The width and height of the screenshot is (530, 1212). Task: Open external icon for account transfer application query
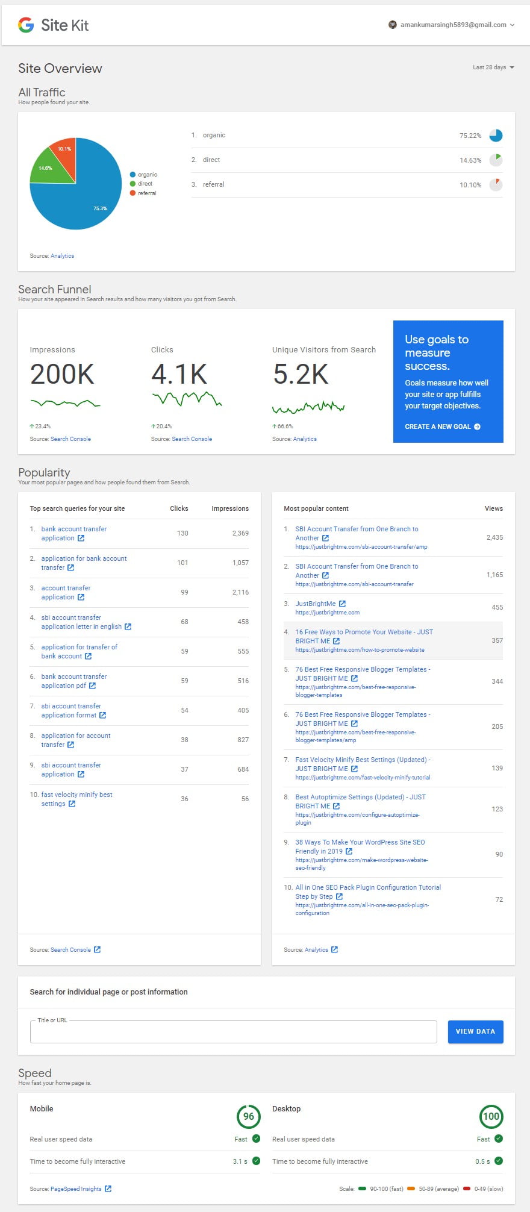pos(81,598)
